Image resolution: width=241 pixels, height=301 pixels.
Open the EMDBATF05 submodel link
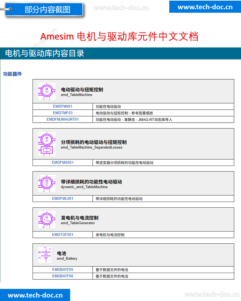(63, 269)
